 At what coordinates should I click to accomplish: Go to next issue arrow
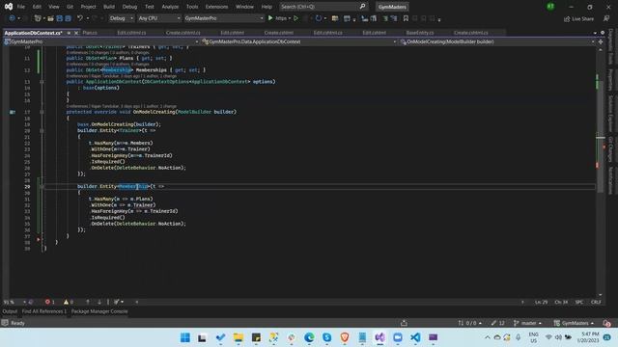(x=98, y=302)
